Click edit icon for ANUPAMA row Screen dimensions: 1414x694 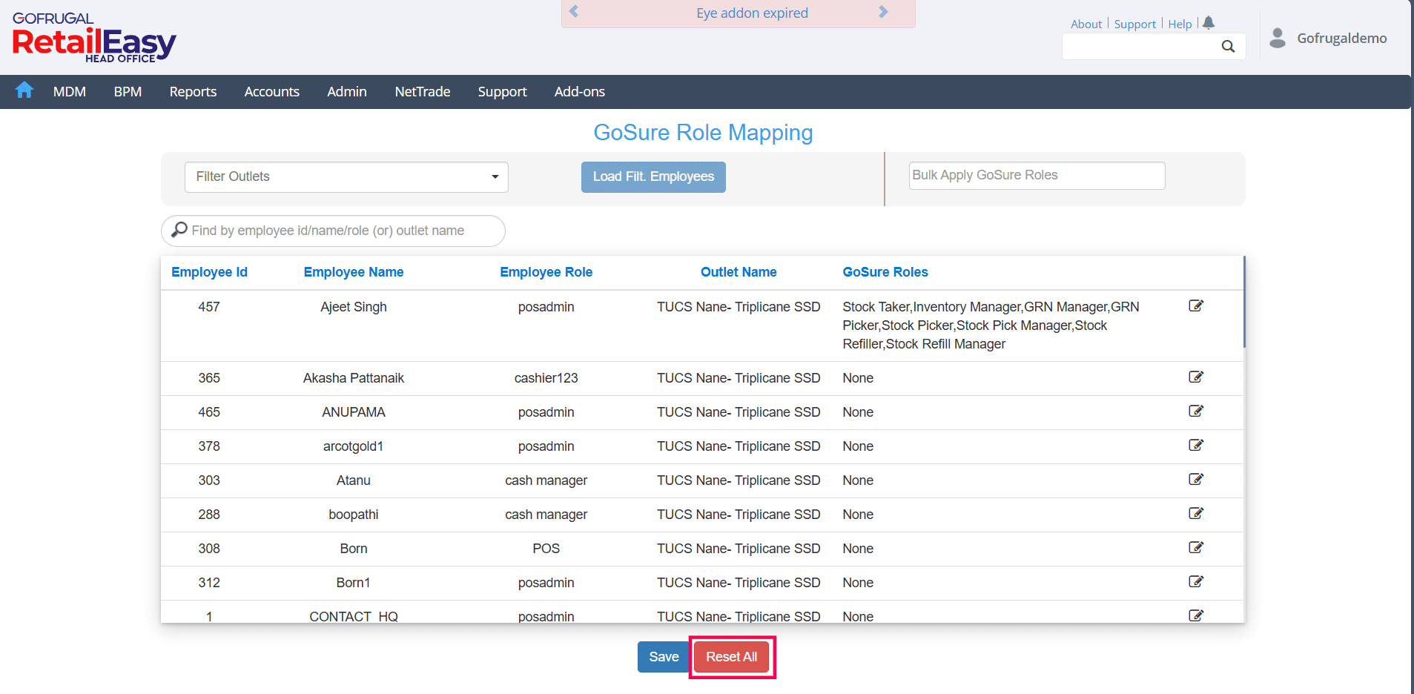click(x=1195, y=412)
